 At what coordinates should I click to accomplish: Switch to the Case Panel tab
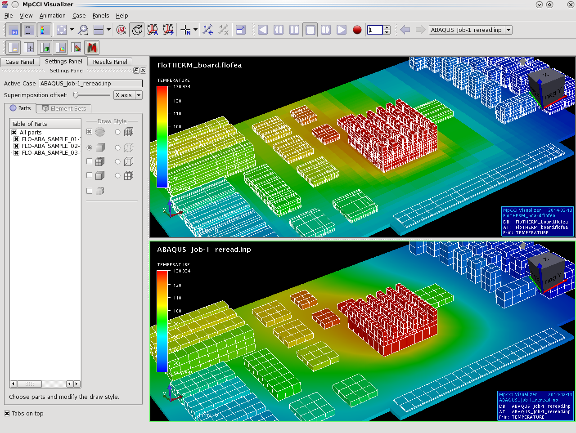coord(20,62)
